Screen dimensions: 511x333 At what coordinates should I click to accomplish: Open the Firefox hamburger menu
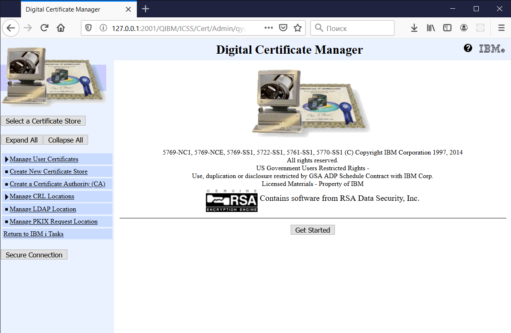[x=501, y=28]
